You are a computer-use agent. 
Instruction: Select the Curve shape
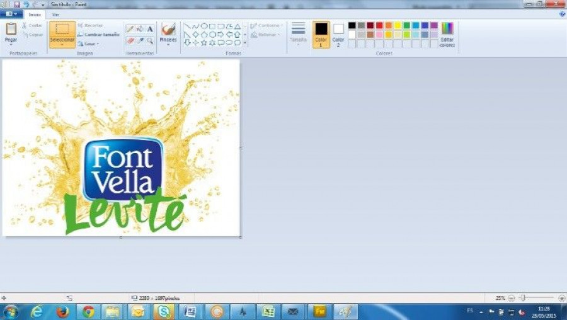[x=196, y=26]
